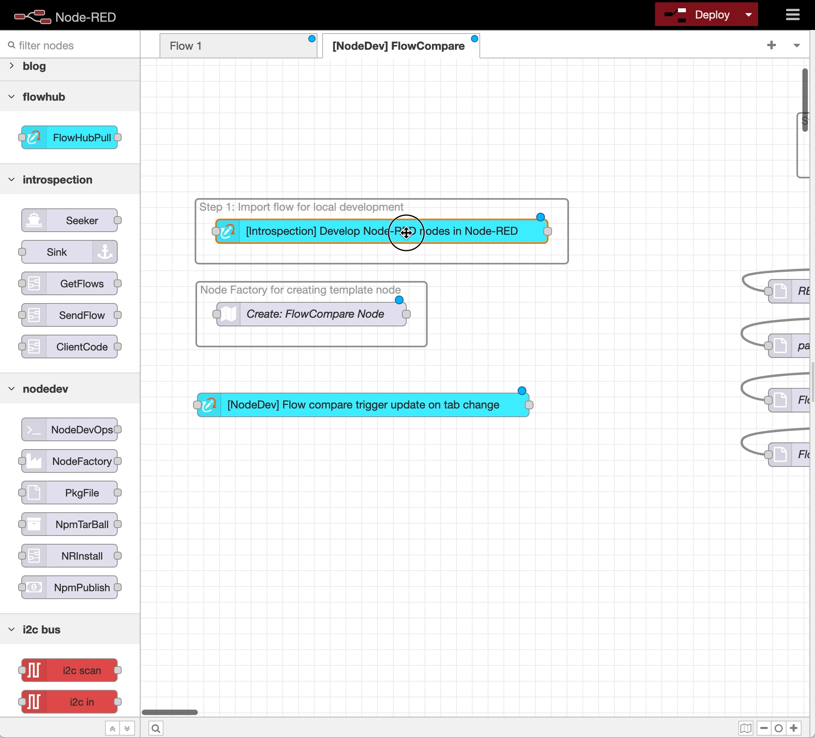The width and height of the screenshot is (815, 738).
Task: Open the Deploy options dropdown arrow
Action: click(x=748, y=15)
